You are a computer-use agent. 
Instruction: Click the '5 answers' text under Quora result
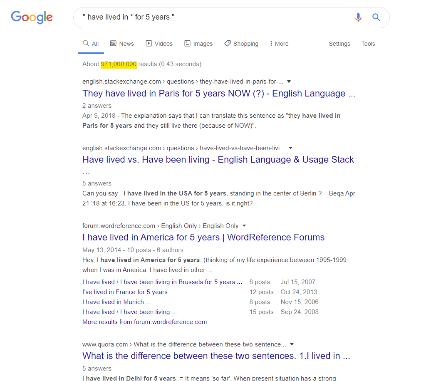(97, 369)
